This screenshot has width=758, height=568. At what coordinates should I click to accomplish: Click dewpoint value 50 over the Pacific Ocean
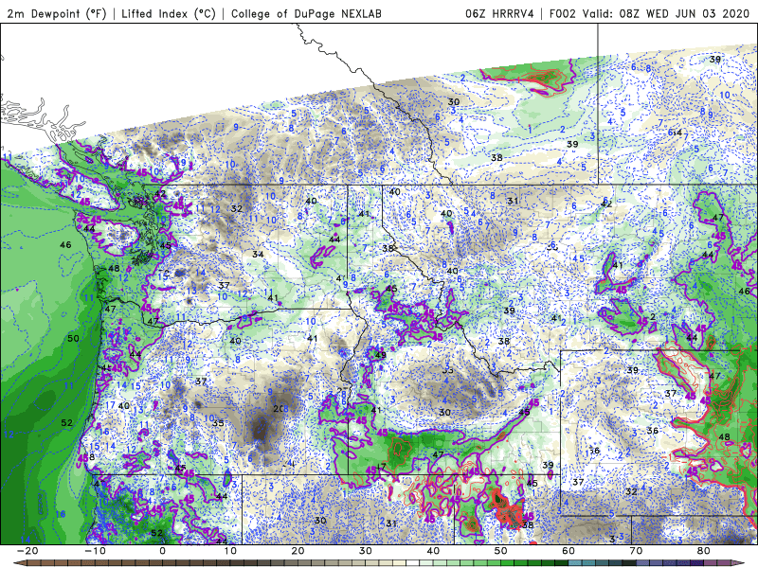(73, 338)
